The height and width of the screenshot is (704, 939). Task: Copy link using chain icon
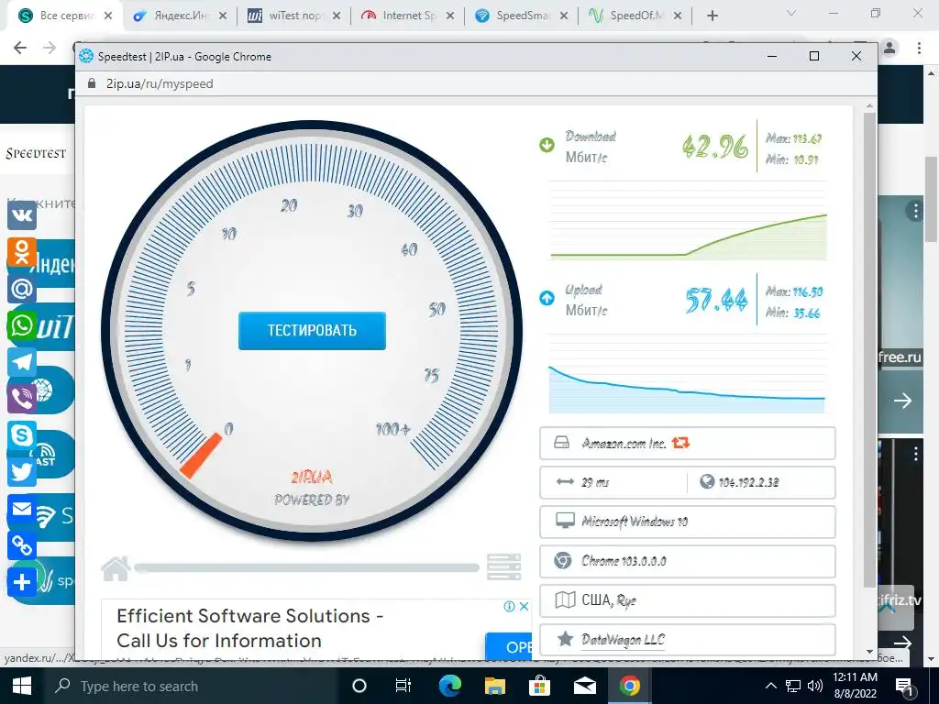point(22,545)
